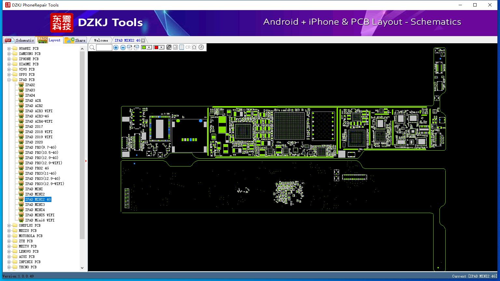500x281 pixels.
Task: Click the tree scrollbar up arrow
Action: pyautogui.click(x=82, y=48)
